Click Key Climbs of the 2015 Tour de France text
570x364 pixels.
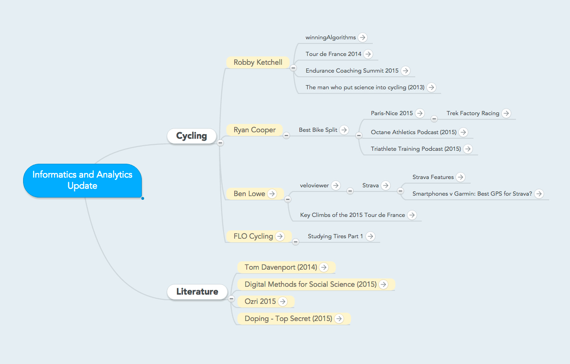pyautogui.click(x=352, y=215)
